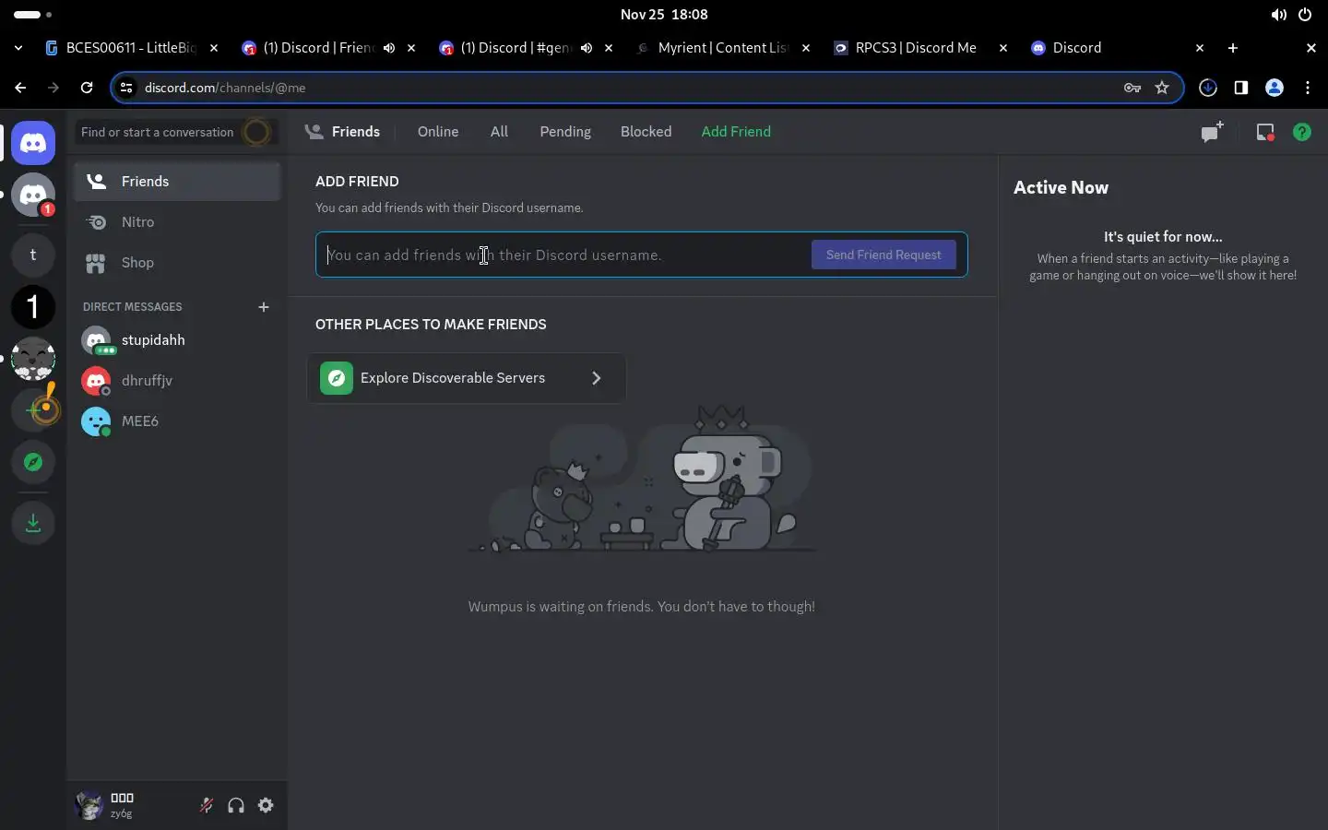Bookmark this page with star icon
1328x830 pixels.
1162,88
